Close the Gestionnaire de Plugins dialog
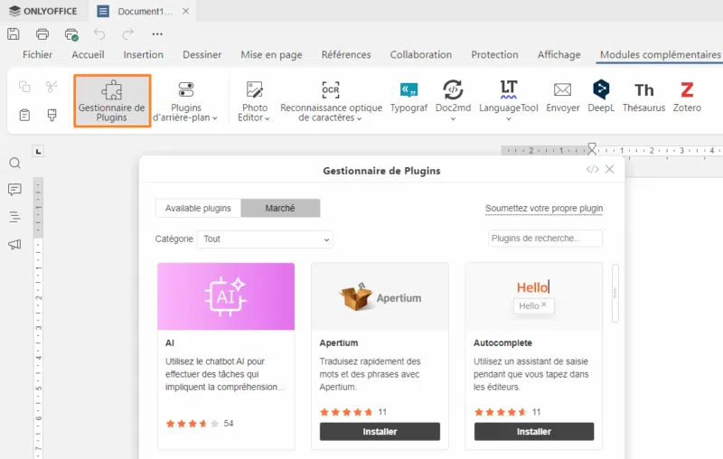723x459 pixels. point(609,169)
